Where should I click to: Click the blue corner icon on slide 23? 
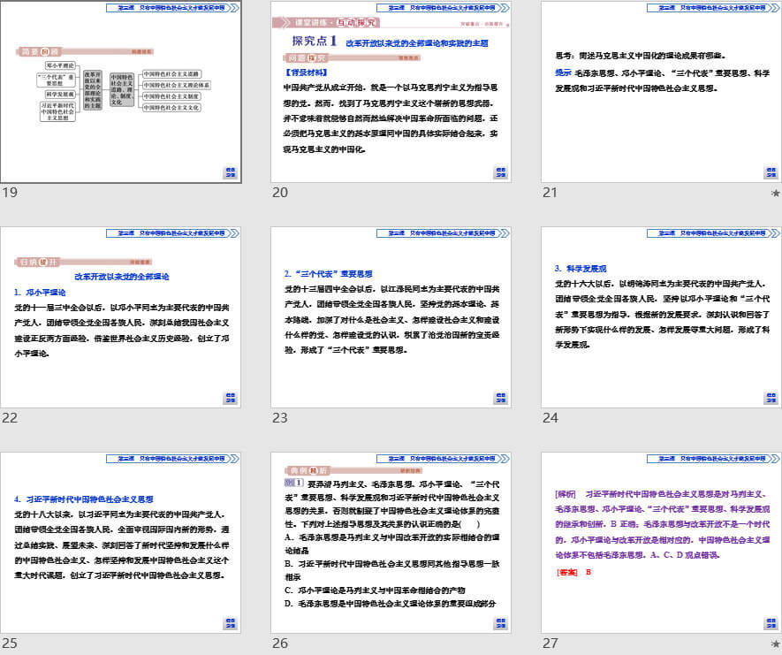tap(501, 398)
